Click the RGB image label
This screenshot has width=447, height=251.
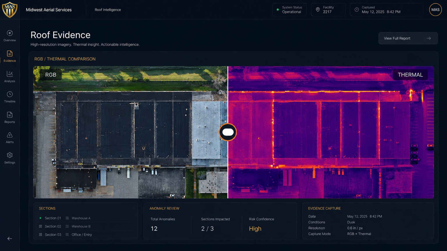[x=51, y=75]
